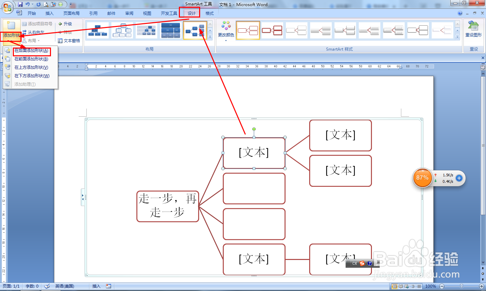The height and width of the screenshot is (291, 486).
Task: Save the document from Quick Access toolbar
Action: coord(20,4)
